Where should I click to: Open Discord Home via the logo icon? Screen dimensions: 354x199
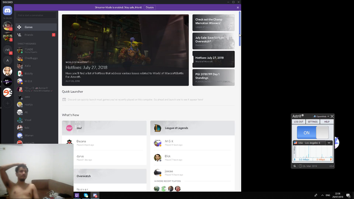7,11
